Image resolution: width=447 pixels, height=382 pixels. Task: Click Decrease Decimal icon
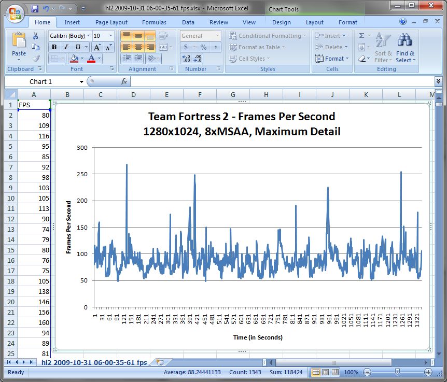[x=198, y=59]
